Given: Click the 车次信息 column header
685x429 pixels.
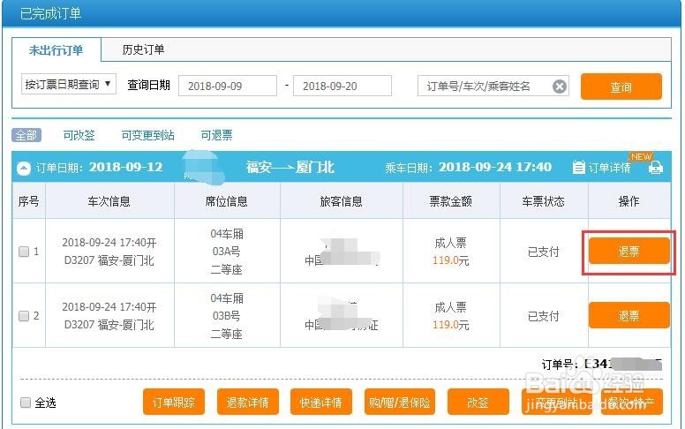Looking at the screenshot, I should [109, 201].
